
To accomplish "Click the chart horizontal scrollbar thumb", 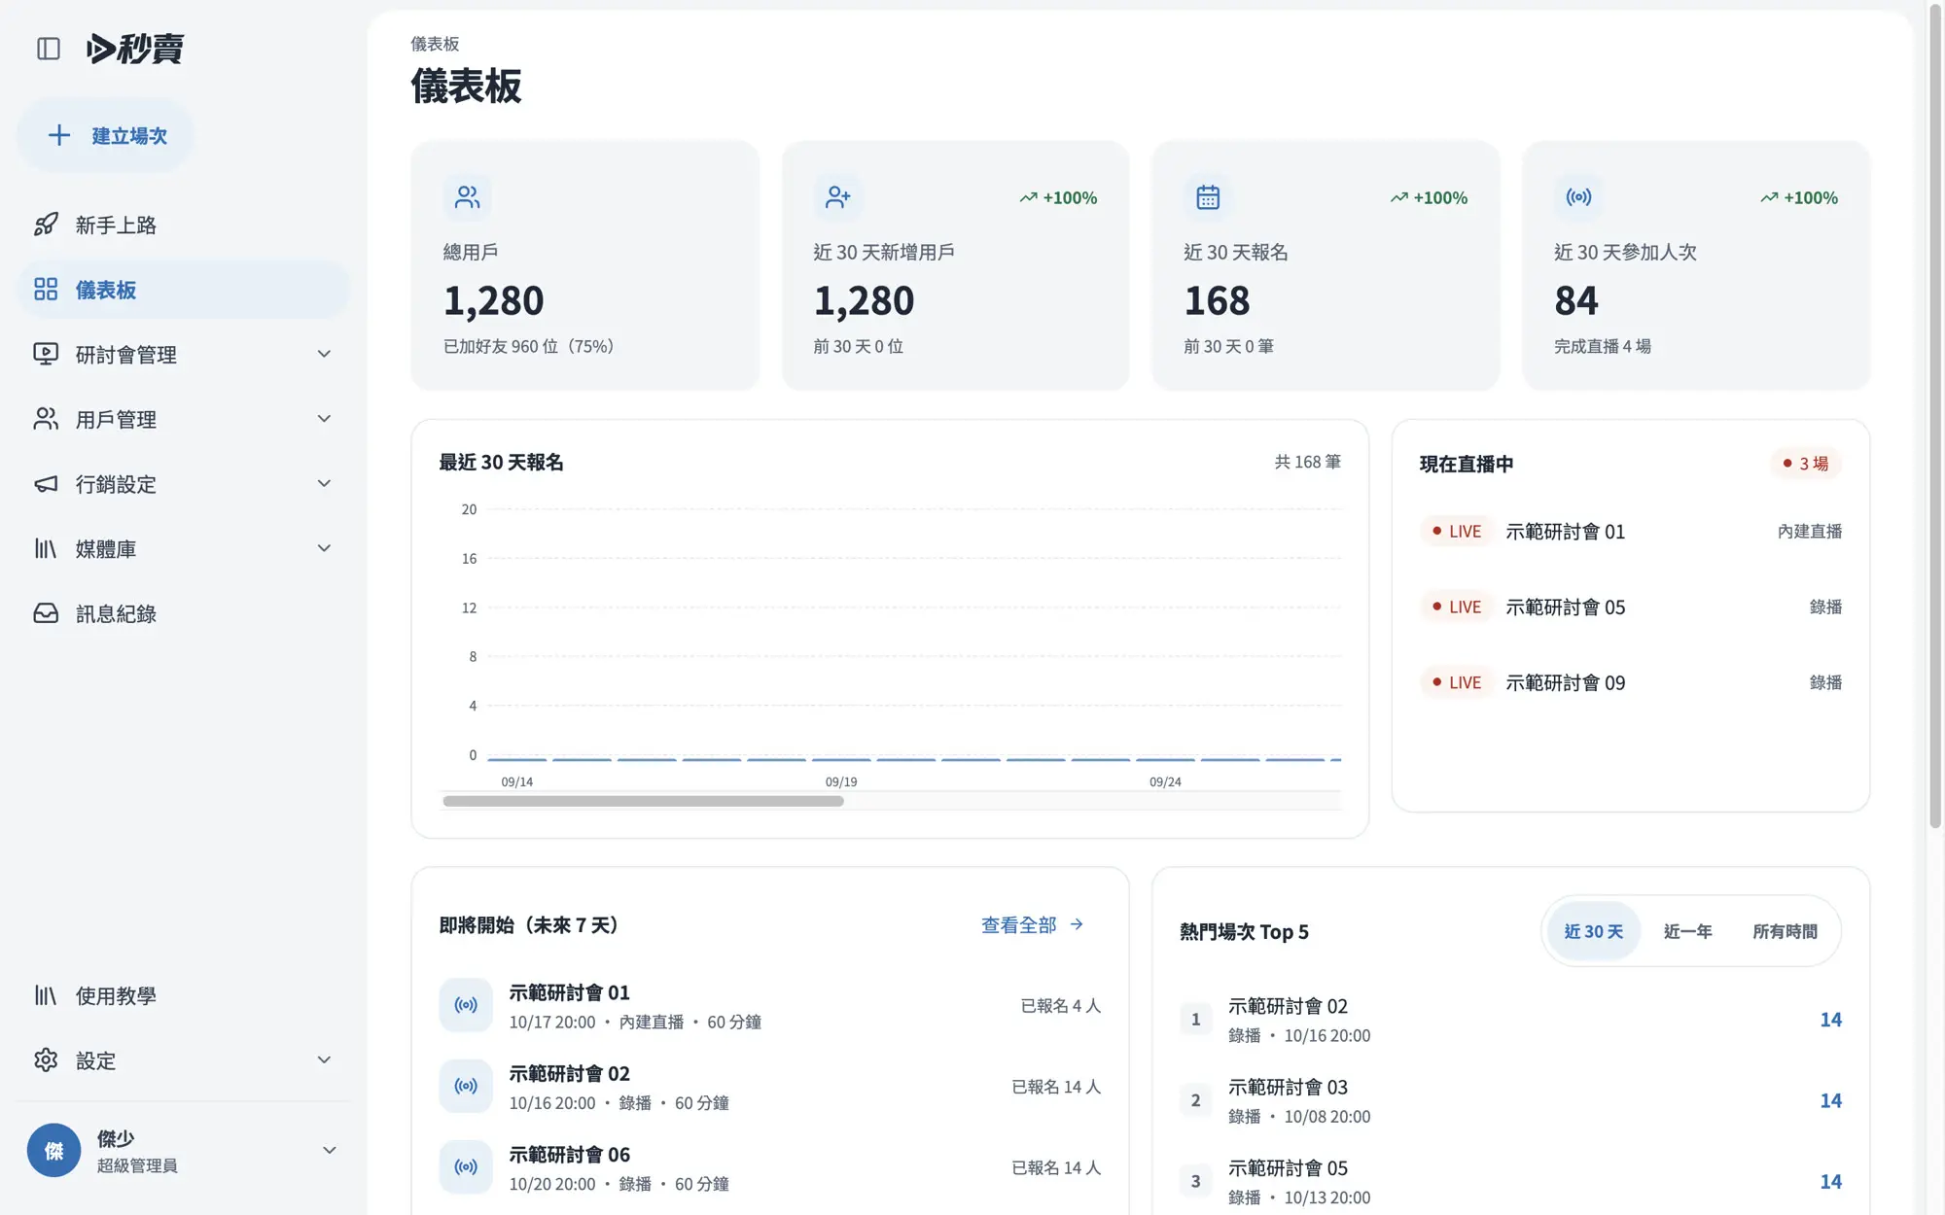I will click(643, 801).
